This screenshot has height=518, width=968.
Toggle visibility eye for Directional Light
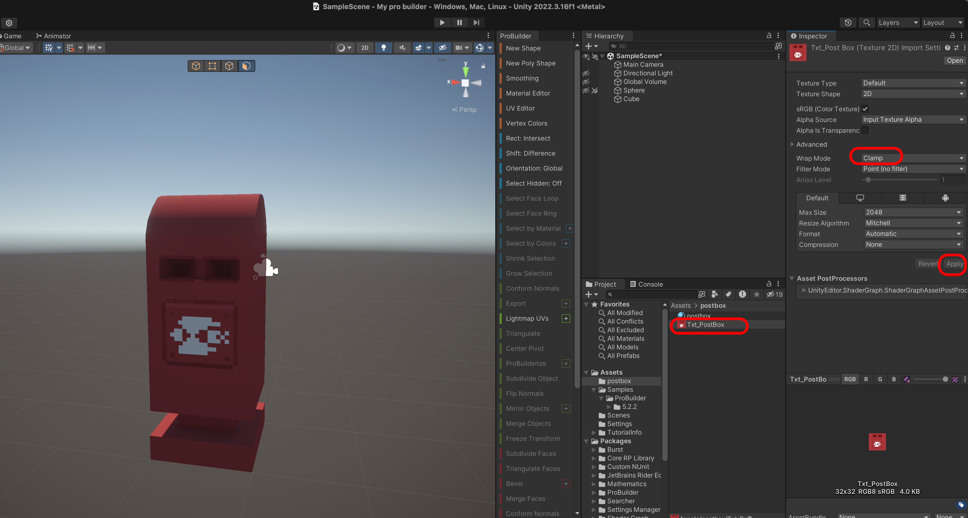(x=586, y=73)
